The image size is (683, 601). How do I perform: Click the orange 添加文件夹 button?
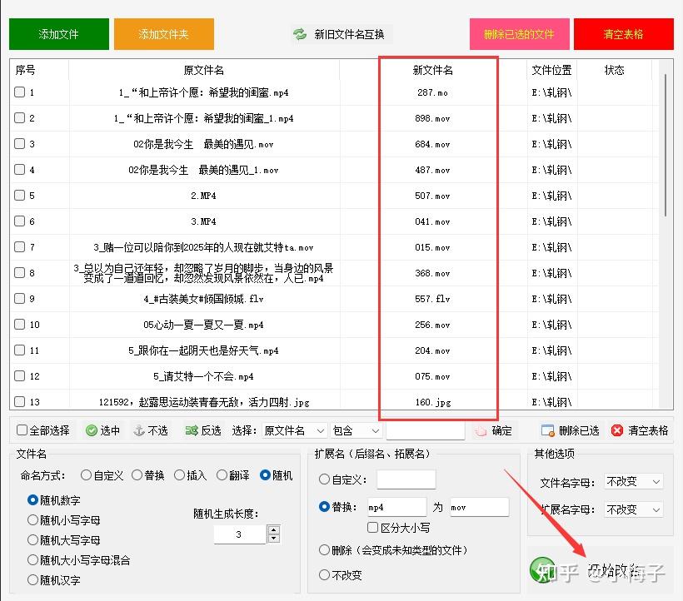pos(164,34)
